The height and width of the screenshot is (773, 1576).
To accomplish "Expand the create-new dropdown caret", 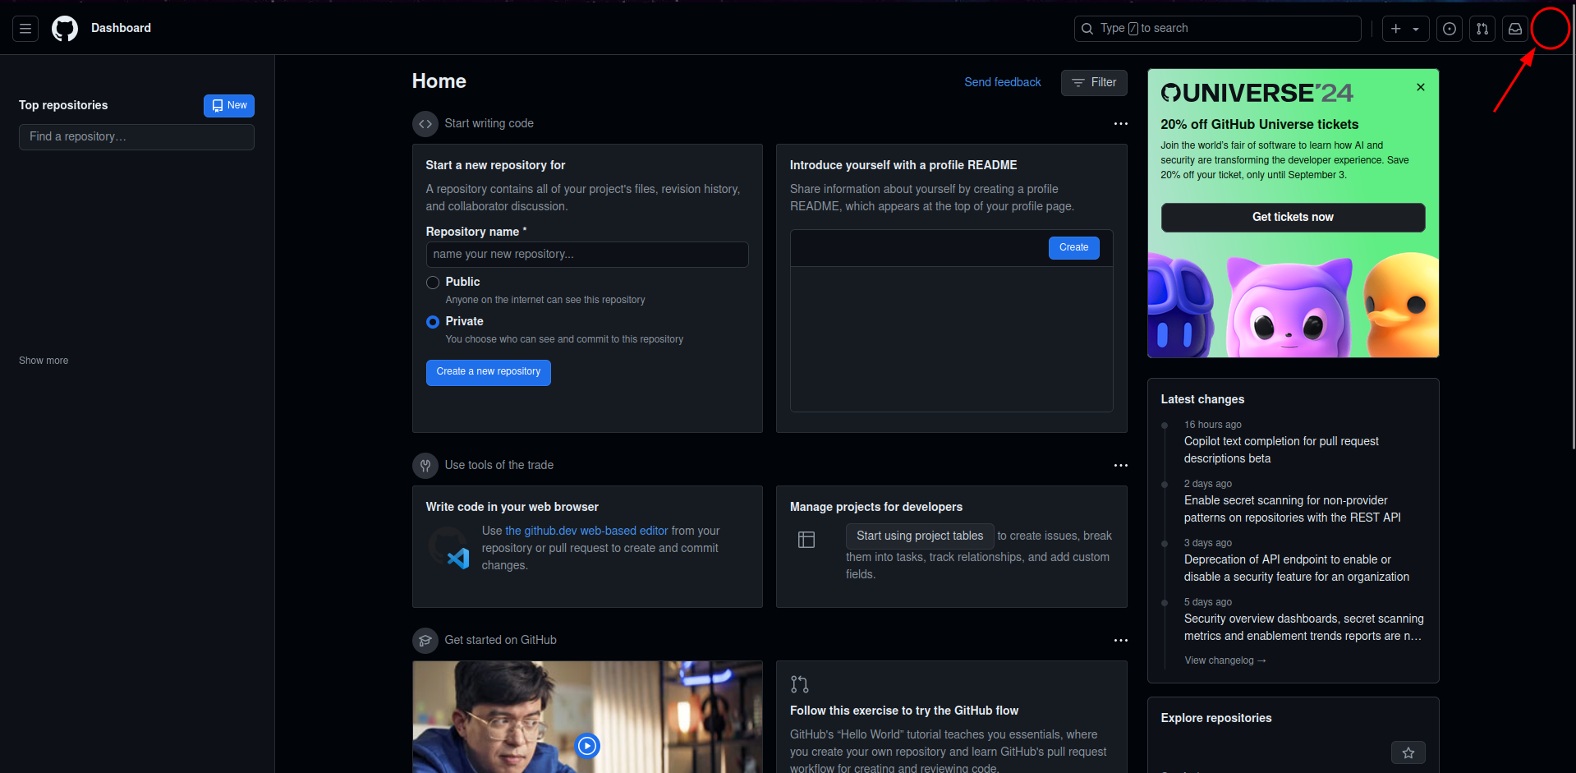I will (1416, 29).
